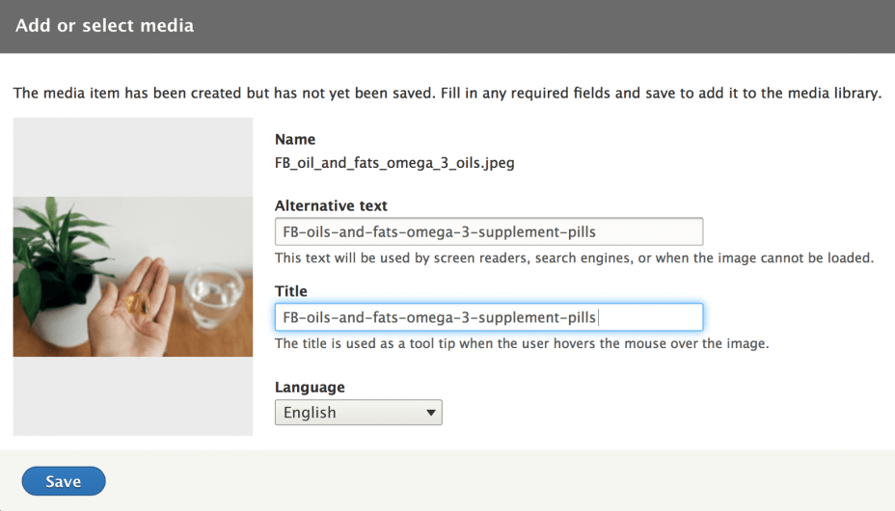895x511 pixels.
Task: Click the word pills in Title field
Action: pos(582,317)
